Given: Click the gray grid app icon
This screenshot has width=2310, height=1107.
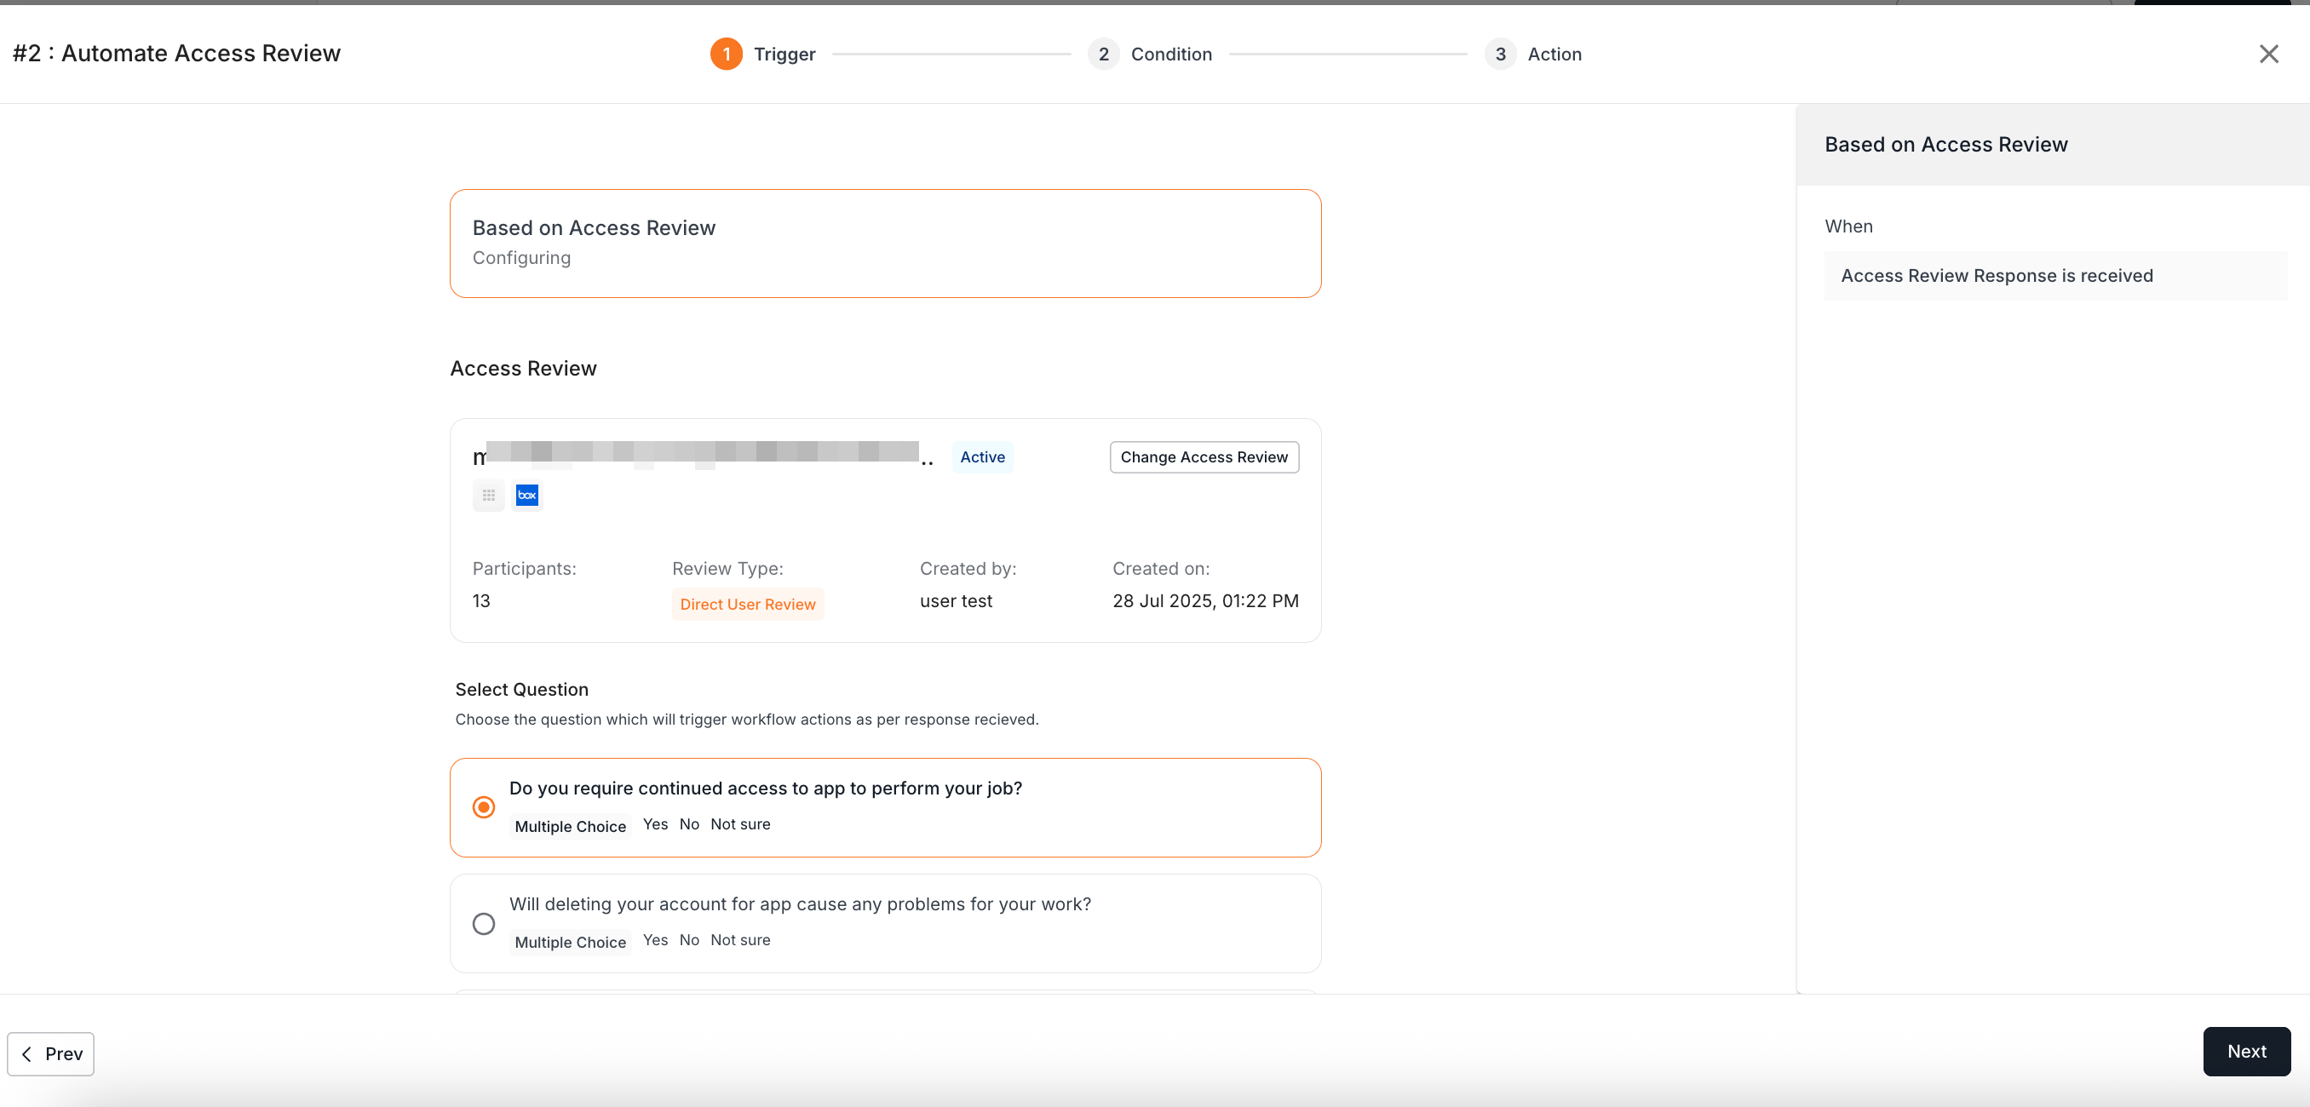Looking at the screenshot, I should click(x=489, y=495).
